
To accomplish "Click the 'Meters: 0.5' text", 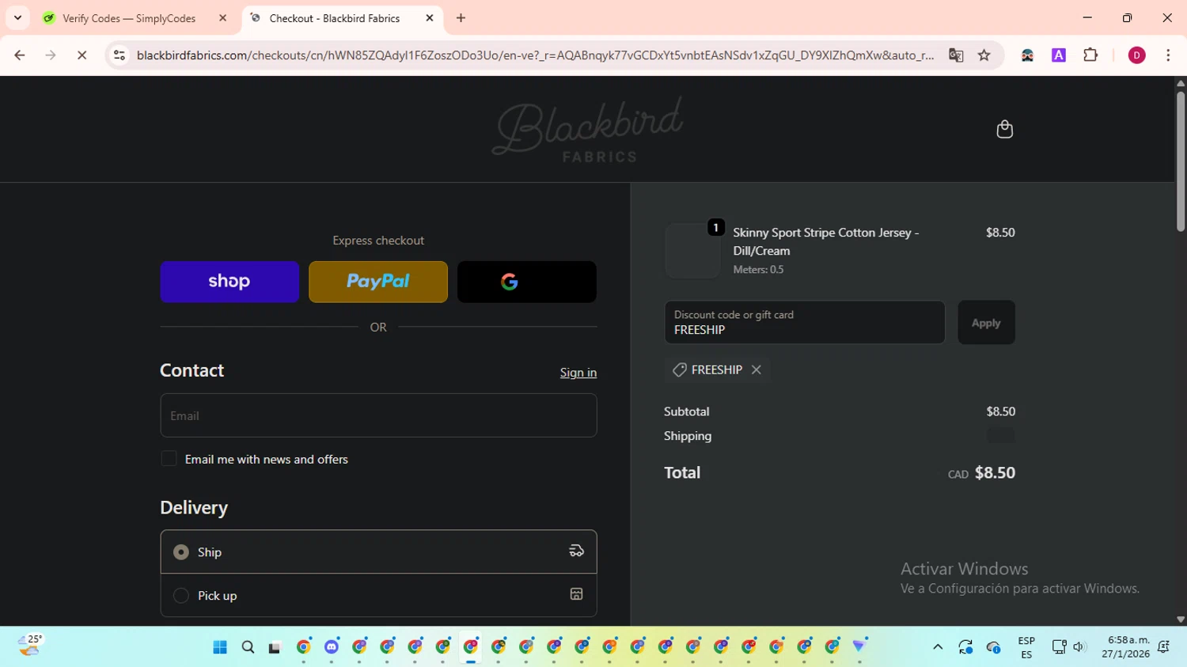I will (x=758, y=270).
